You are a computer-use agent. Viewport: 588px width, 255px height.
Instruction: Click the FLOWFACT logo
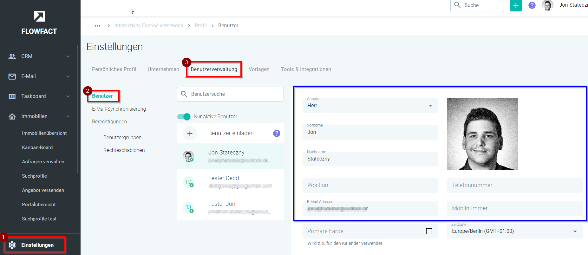click(x=39, y=23)
